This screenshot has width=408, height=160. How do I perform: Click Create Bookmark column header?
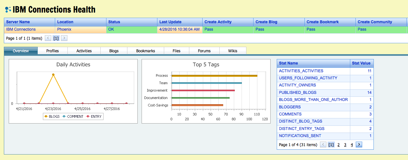[x=330, y=22]
